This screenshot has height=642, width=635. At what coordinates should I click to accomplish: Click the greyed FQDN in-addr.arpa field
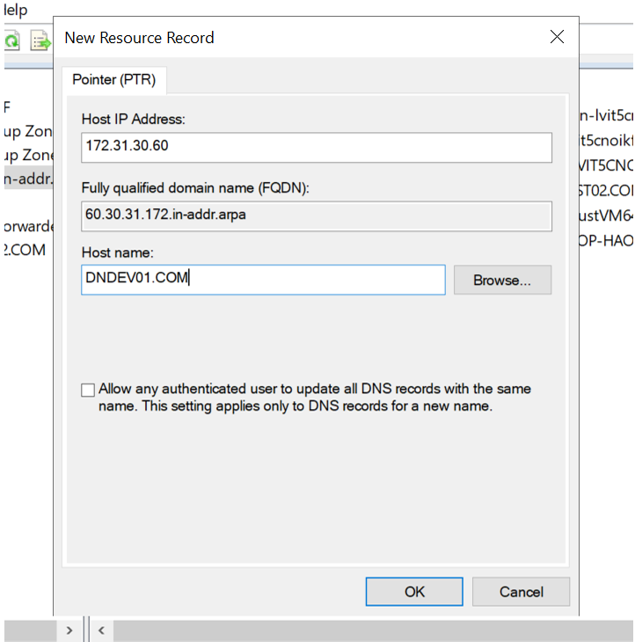click(317, 216)
